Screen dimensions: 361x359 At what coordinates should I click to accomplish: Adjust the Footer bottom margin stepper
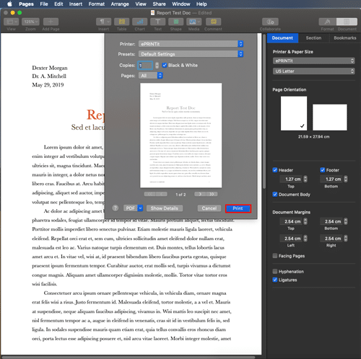pyautogui.click(x=346, y=179)
